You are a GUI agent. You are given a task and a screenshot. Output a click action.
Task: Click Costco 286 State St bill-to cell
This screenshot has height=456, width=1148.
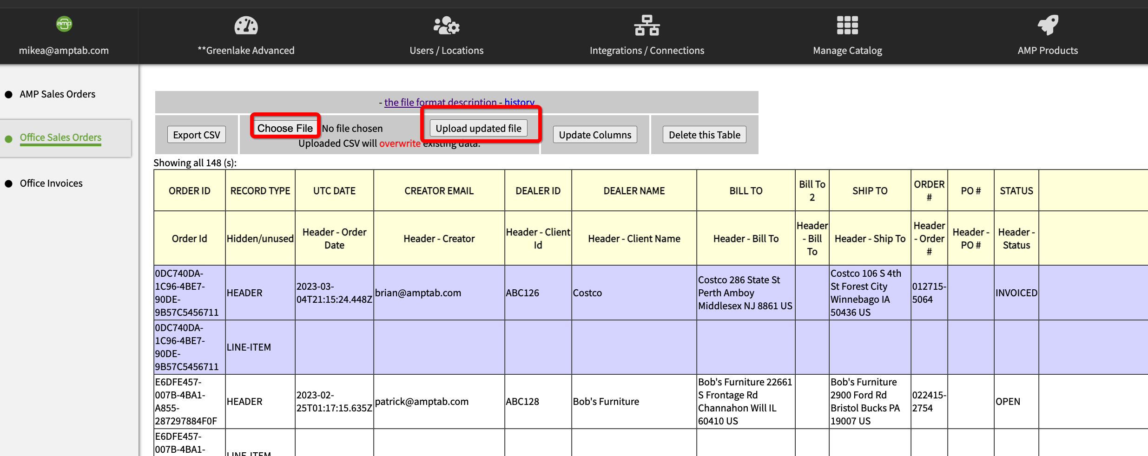[x=746, y=293]
